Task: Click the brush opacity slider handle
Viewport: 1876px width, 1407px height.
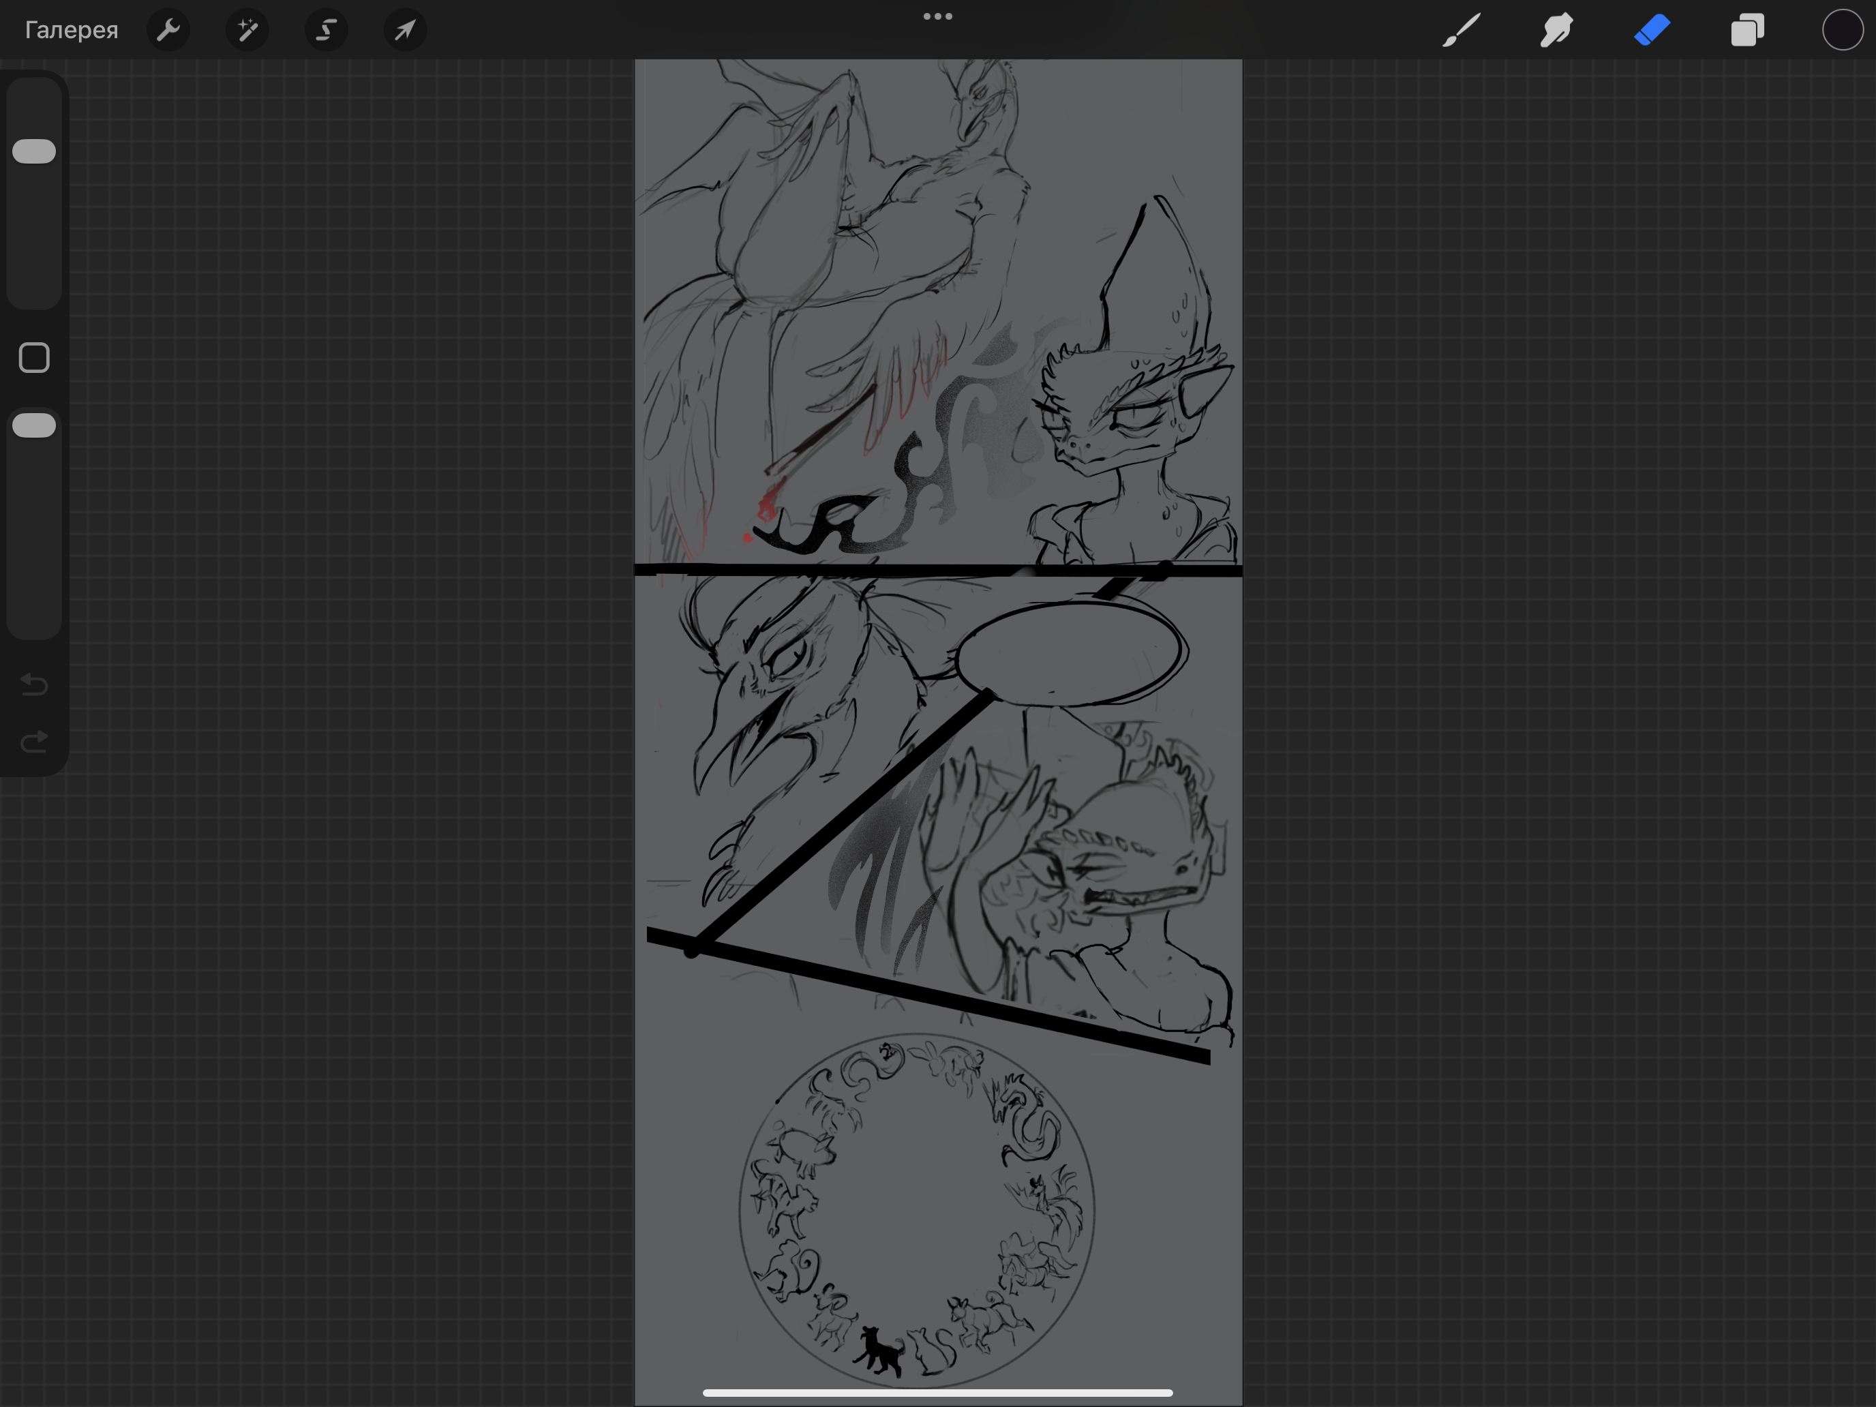Action: point(34,425)
